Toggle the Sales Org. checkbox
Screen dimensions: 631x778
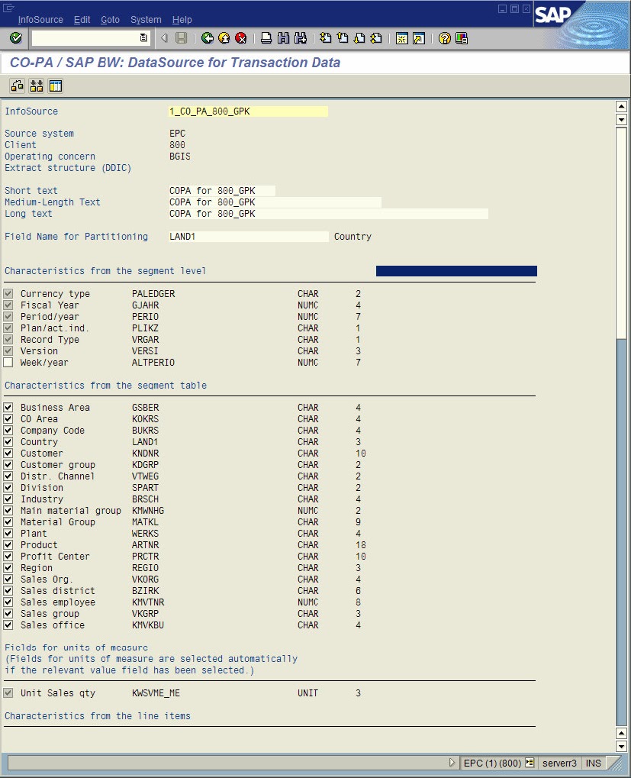[x=8, y=579]
